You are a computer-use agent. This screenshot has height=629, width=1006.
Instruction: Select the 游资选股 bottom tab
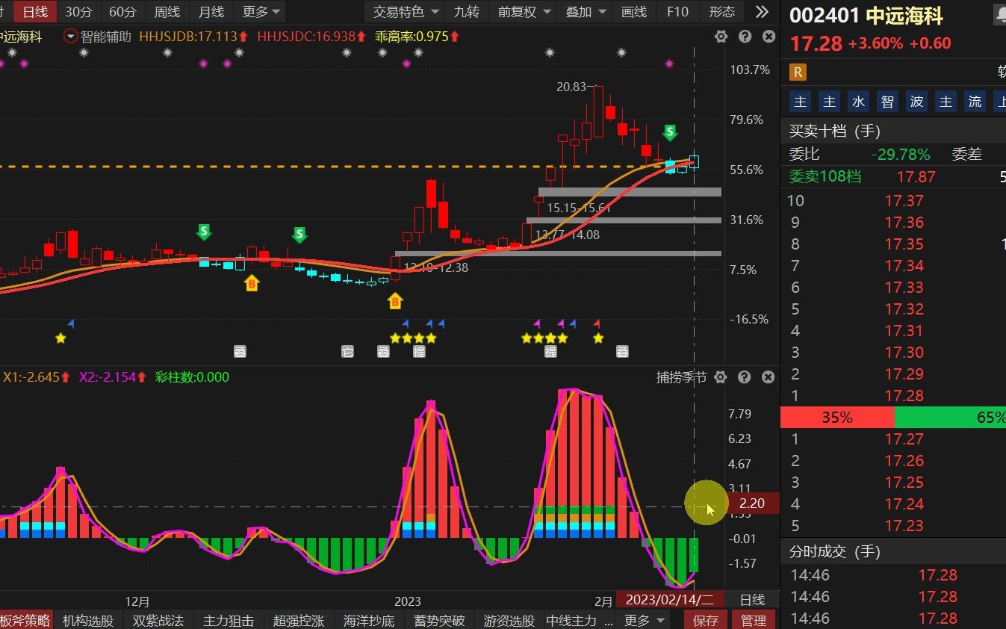pos(509,620)
